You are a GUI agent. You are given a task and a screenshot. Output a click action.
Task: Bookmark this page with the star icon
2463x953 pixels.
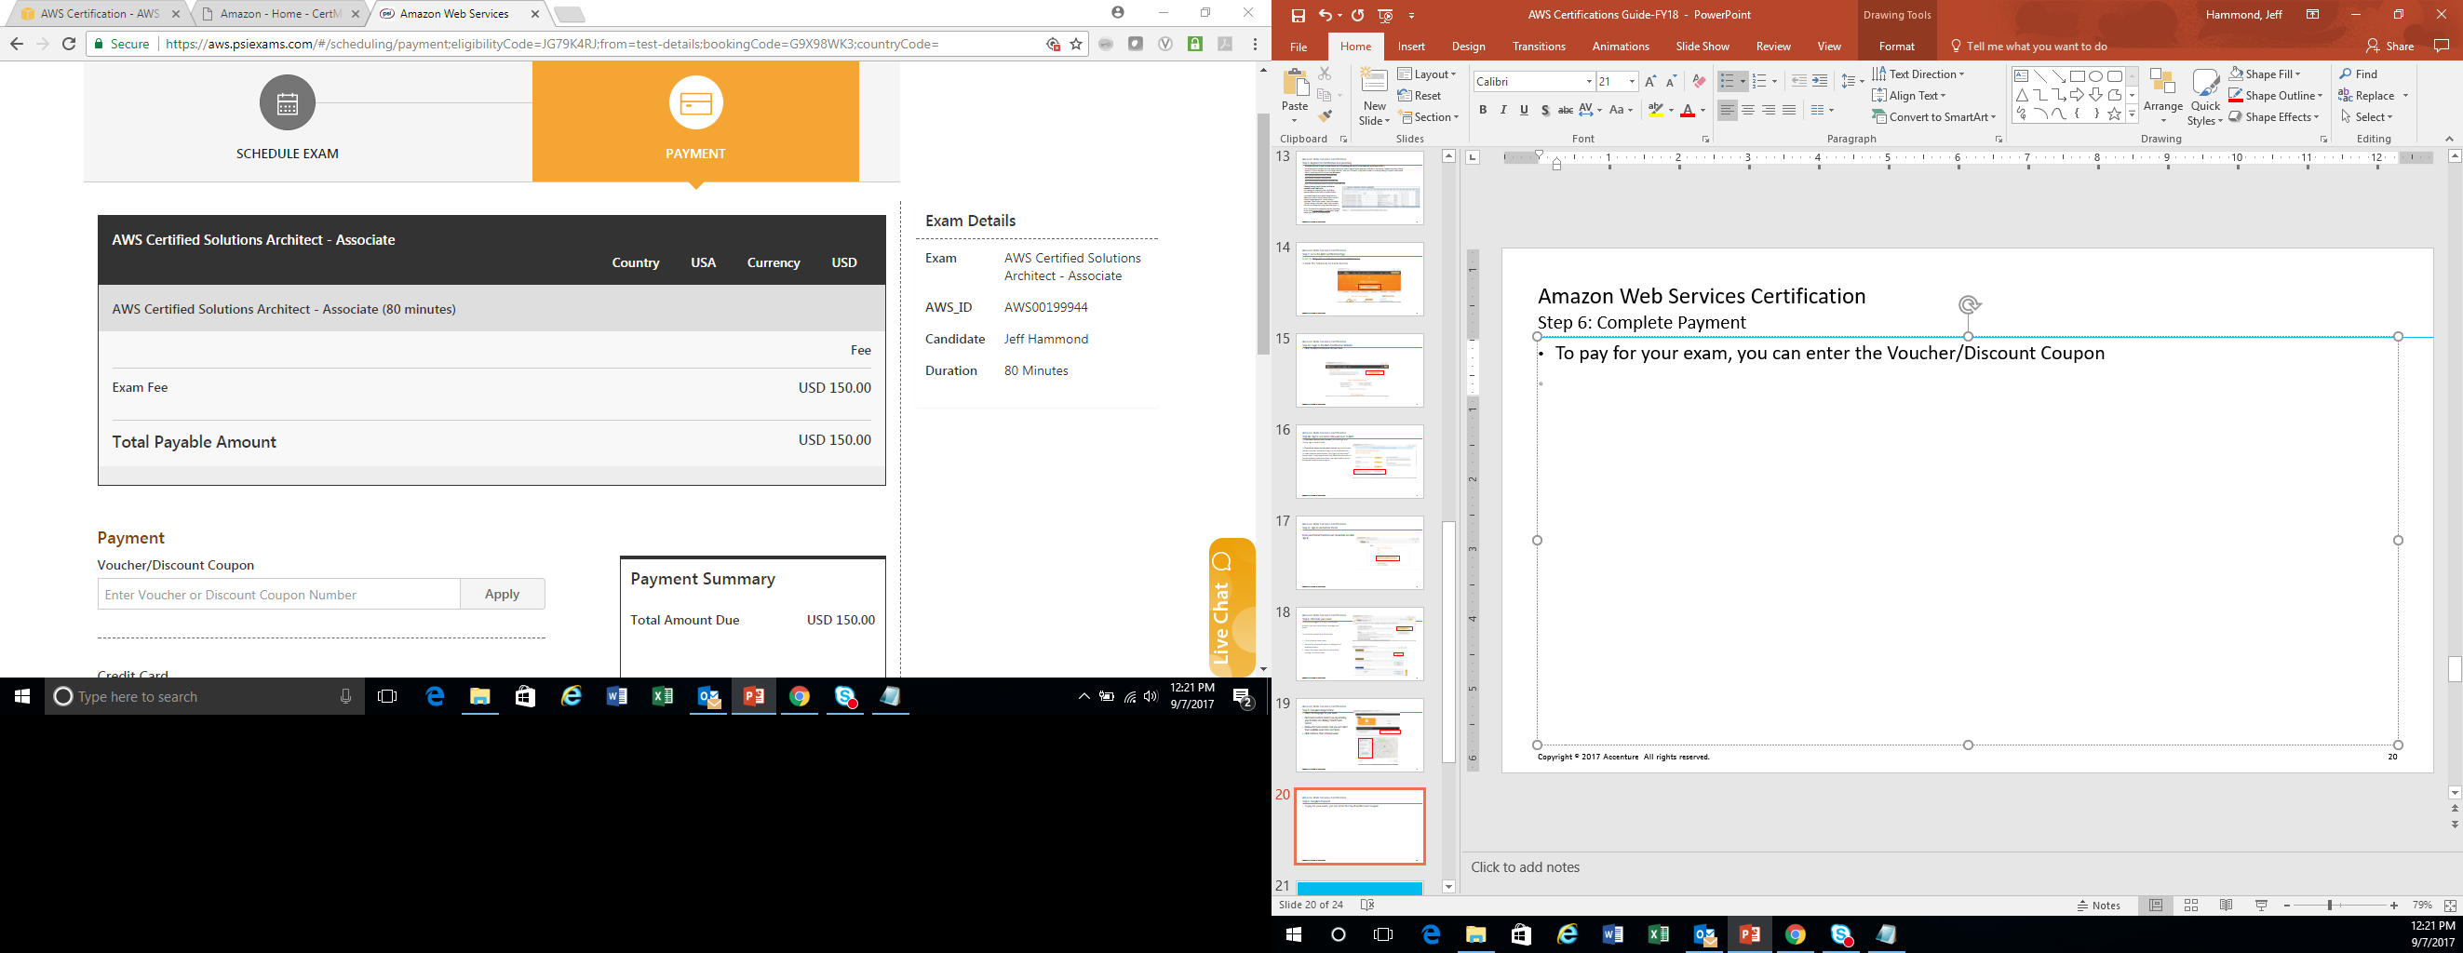(1076, 44)
